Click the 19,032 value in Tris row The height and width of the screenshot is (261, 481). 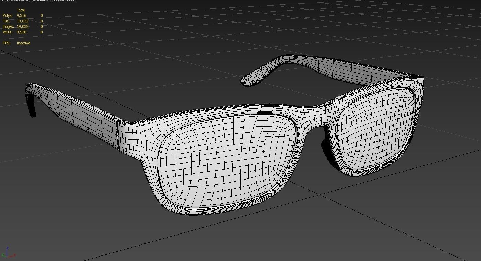pos(22,21)
